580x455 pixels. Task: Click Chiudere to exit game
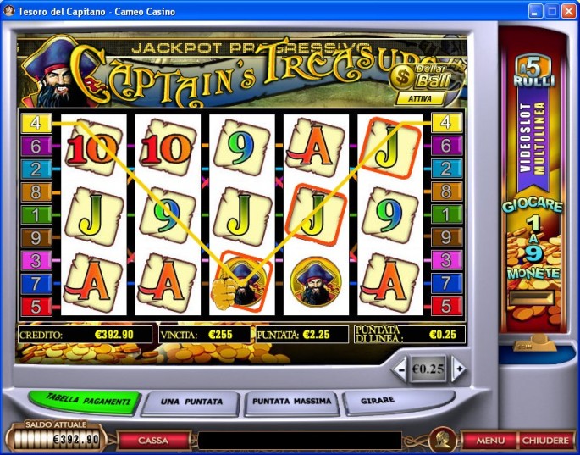[x=545, y=441]
